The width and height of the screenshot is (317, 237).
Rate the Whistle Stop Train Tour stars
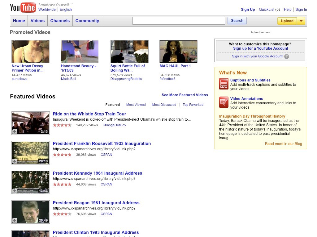(x=62, y=125)
